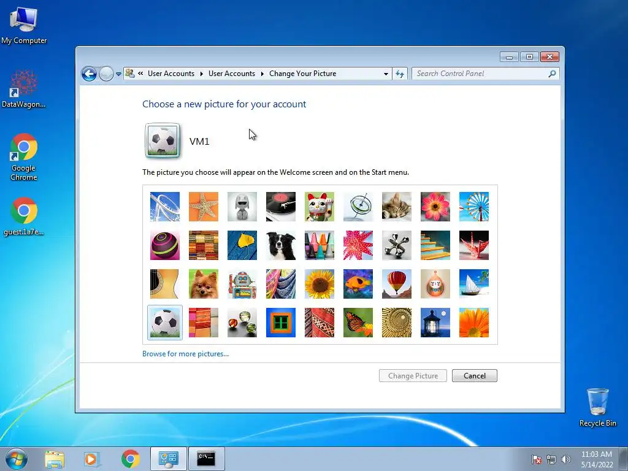This screenshot has height=471, width=628.
Task: Open the Action Center flag icon
Action: pyautogui.click(x=537, y=459)
